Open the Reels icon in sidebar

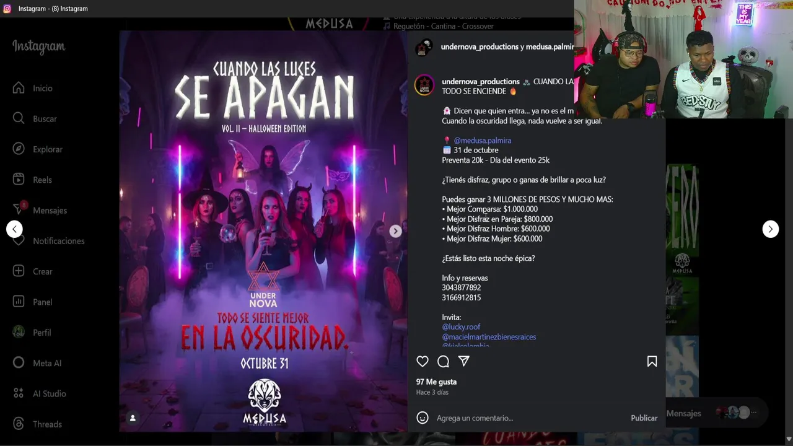pos(19,180)
